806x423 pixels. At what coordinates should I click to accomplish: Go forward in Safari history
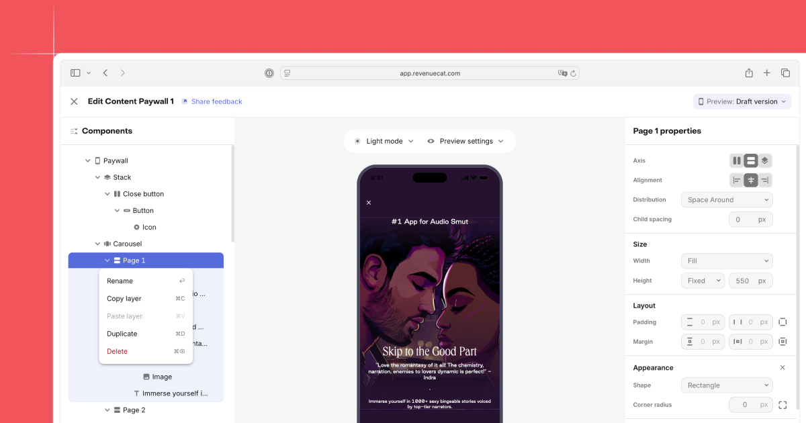(x=122, y=73)
